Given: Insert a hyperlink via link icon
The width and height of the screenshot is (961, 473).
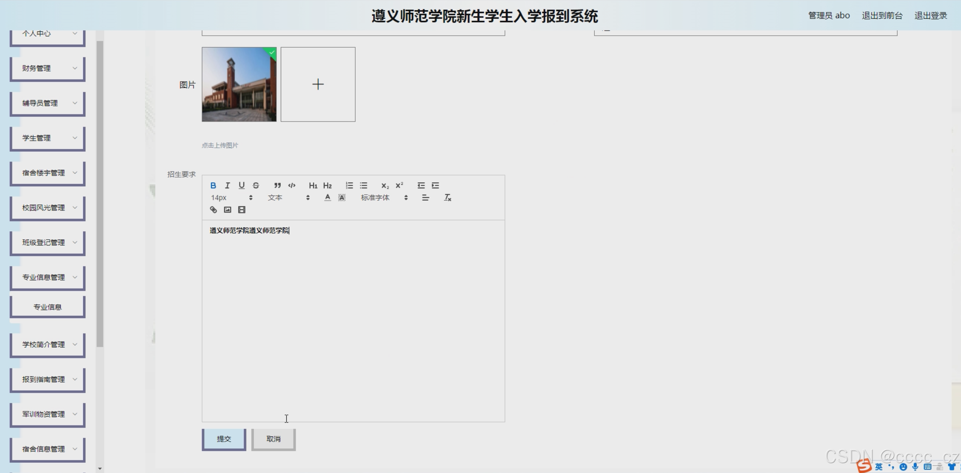Looking at the screenshot, I should point(214,210).
